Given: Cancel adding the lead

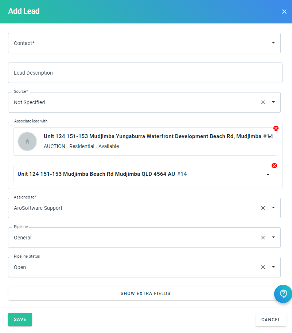Looking at the screenshot, I should click(271, 320).
